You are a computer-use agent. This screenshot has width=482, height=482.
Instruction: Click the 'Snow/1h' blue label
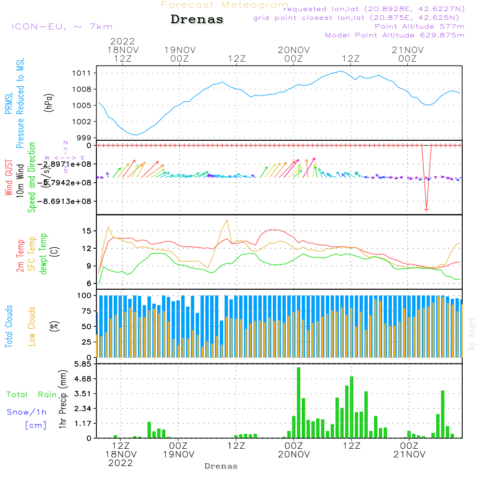click(27, 412)
